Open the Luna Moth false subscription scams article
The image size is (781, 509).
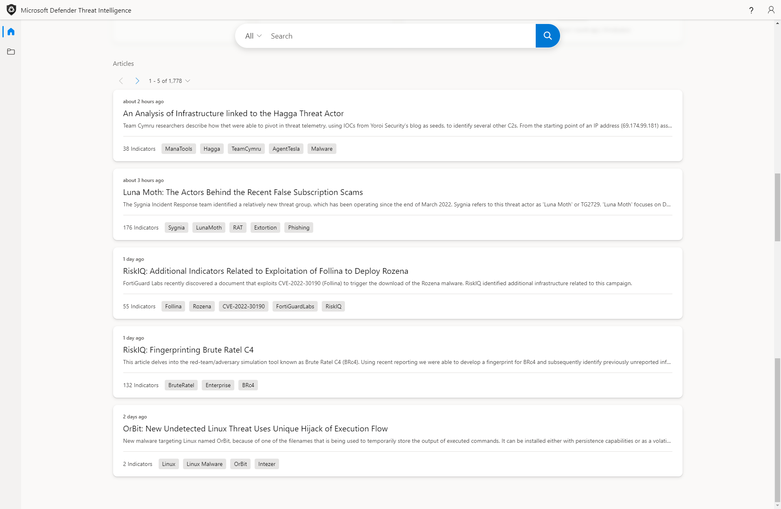point(243,192)
